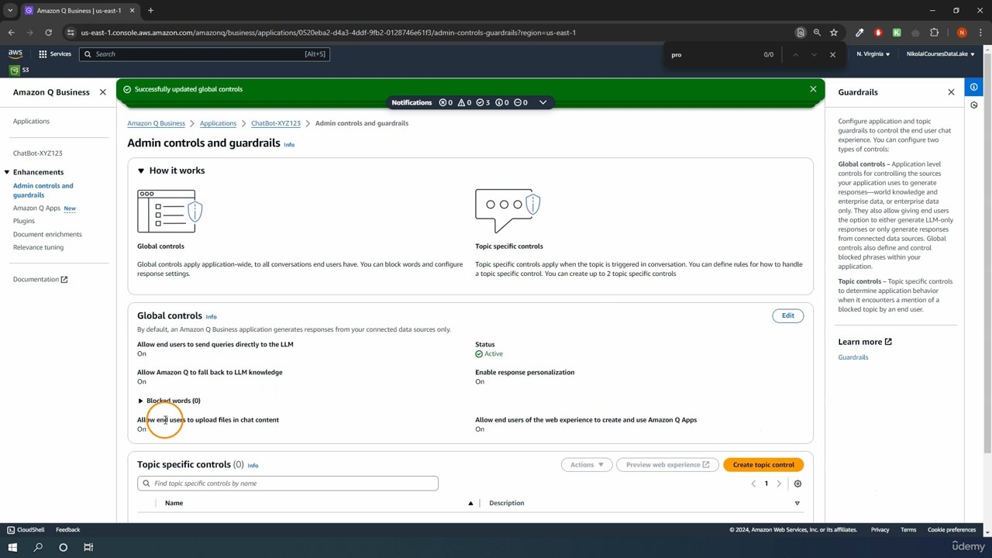The image size is (992, 558).
Task: Open the Chrome tab search dropdown
Action: tap(10, 11)
